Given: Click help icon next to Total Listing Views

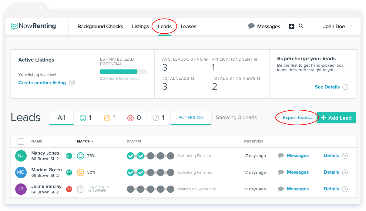Looking at the screenshot, I should click(x=259, y=79).
